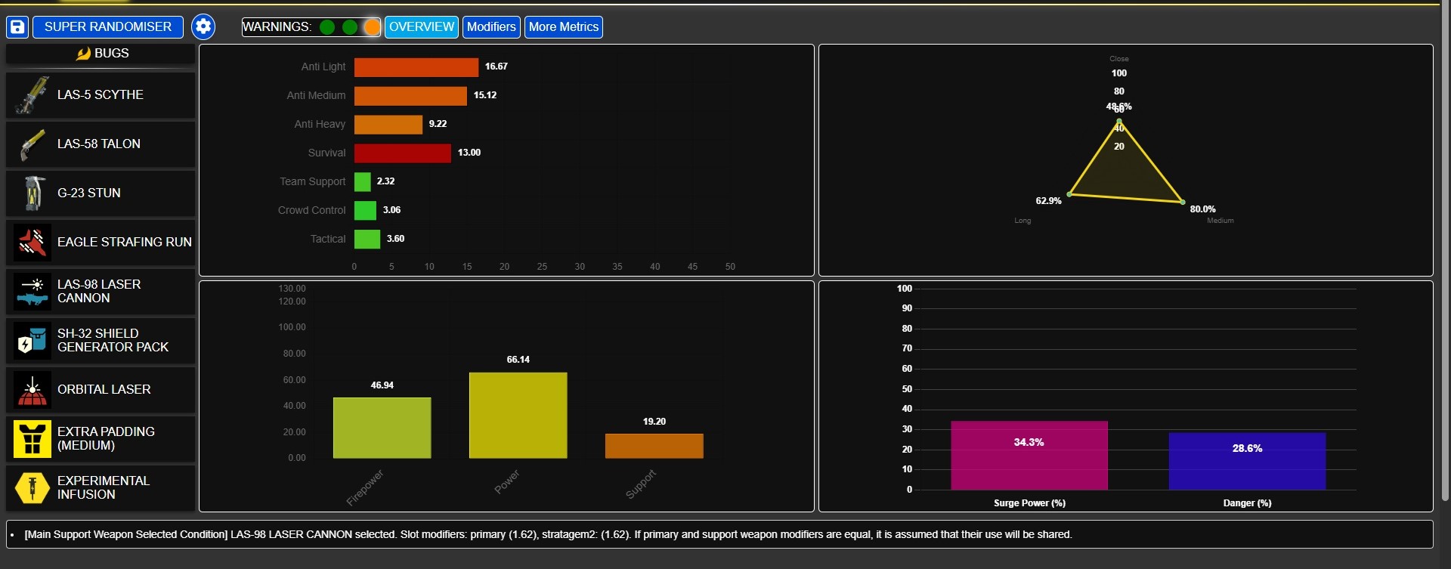Click the radar chart Medium 80.0% point
Image resolution: width=1451 pixels, height=569 pixels.
(1183, 202)
